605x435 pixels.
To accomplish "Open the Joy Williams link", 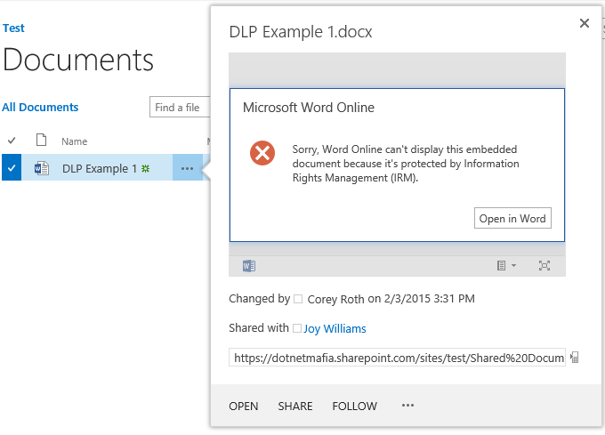I will 335,328.
